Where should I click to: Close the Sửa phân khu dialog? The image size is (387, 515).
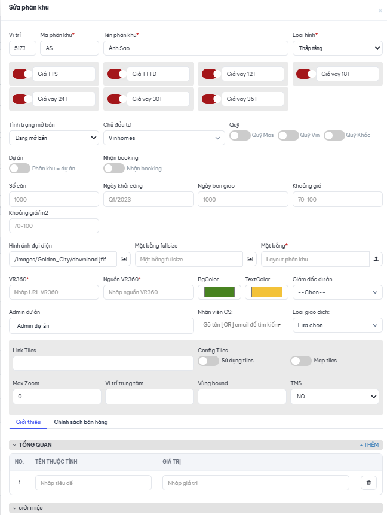click(380, 11)
